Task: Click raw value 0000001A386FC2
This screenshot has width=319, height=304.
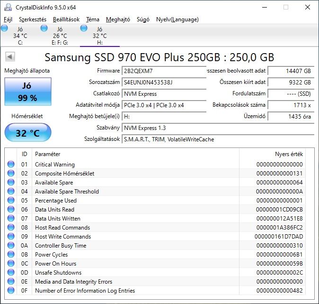Action: click(280, 227)
